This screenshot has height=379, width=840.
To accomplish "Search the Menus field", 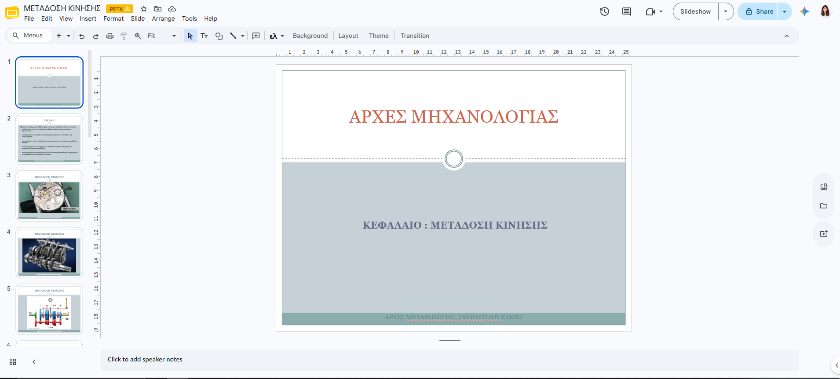I will pos(30,36).
